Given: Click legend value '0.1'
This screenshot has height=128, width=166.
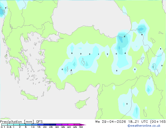Looking at the screenshot, I should [3, 127].
